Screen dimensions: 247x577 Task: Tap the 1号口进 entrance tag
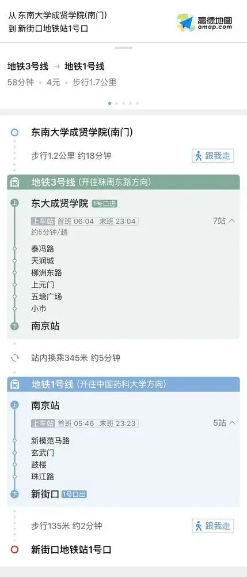coord(105,204)
